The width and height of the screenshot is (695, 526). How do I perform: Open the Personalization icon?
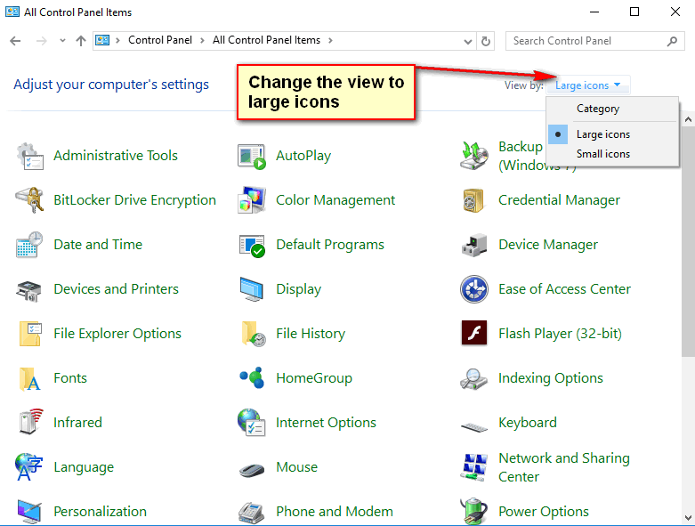coord(29,512)
